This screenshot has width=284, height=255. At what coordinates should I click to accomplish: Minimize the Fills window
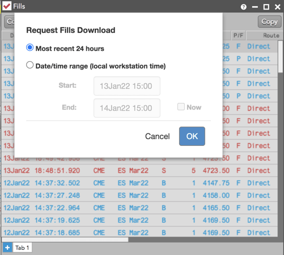(255, 7)
